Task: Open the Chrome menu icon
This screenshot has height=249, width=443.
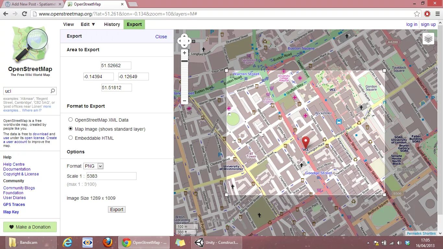Action: point(437,14)
